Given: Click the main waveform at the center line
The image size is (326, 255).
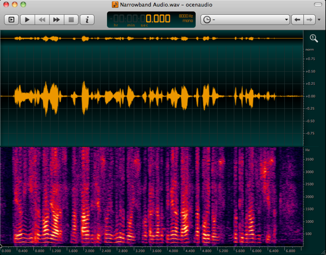Looking at the screenshot, I should (x=152, y=96).
